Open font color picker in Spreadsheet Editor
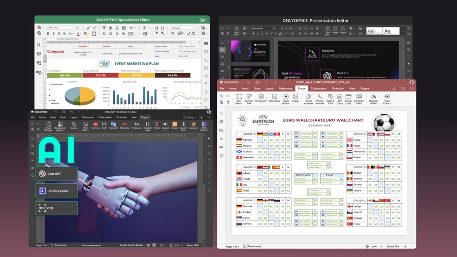The image size is (457, 257). 78,34
